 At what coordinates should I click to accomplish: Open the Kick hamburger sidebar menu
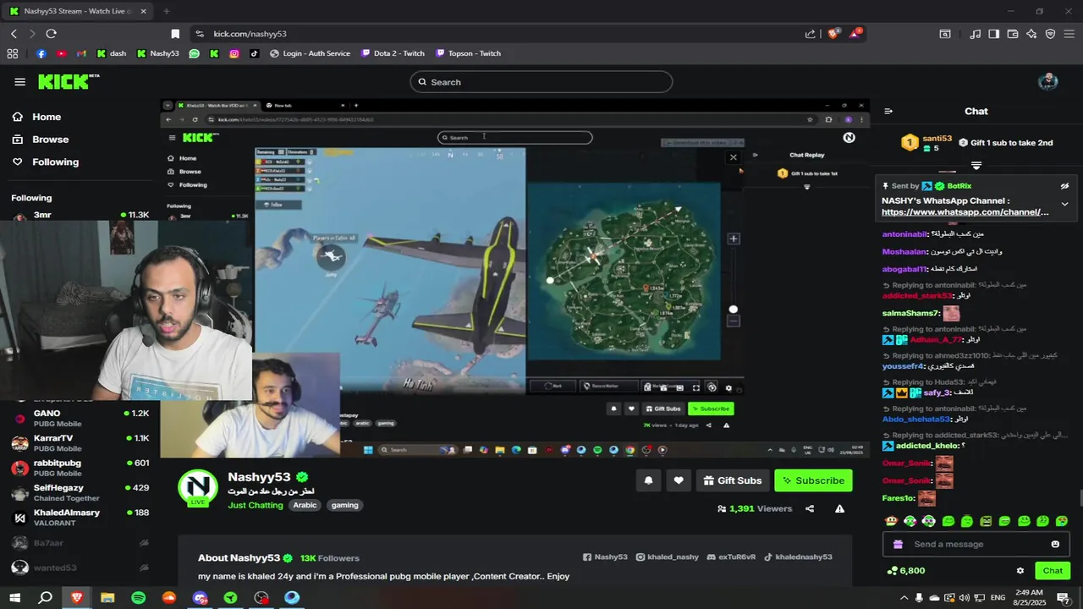[x=19, y=82]
